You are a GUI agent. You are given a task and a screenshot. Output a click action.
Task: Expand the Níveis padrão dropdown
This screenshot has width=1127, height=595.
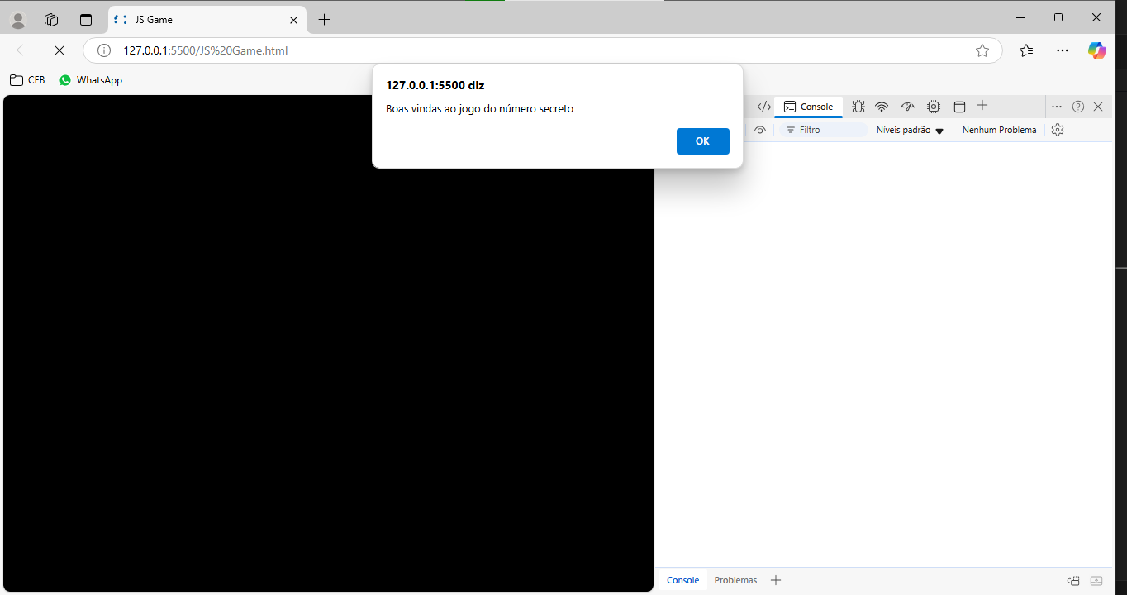point(910,130)
